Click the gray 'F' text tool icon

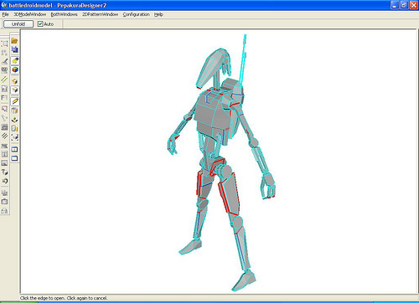click(x=4, y=98)
